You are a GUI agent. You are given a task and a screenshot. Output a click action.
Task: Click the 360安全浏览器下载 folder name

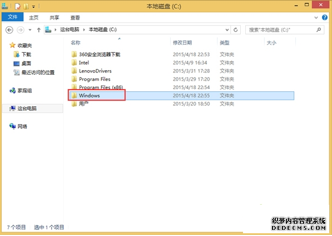click(100, 55)
